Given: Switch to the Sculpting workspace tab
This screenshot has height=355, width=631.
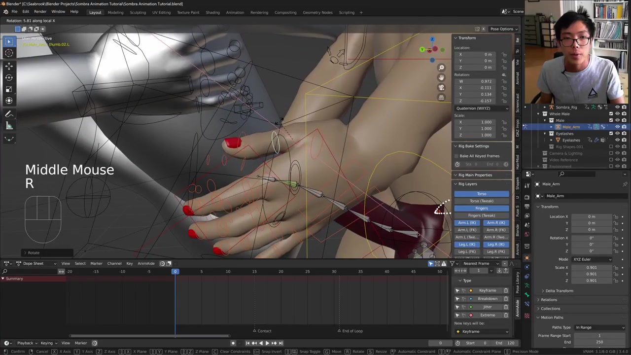Looking at the screenshot, I should (x=138, y=12).
